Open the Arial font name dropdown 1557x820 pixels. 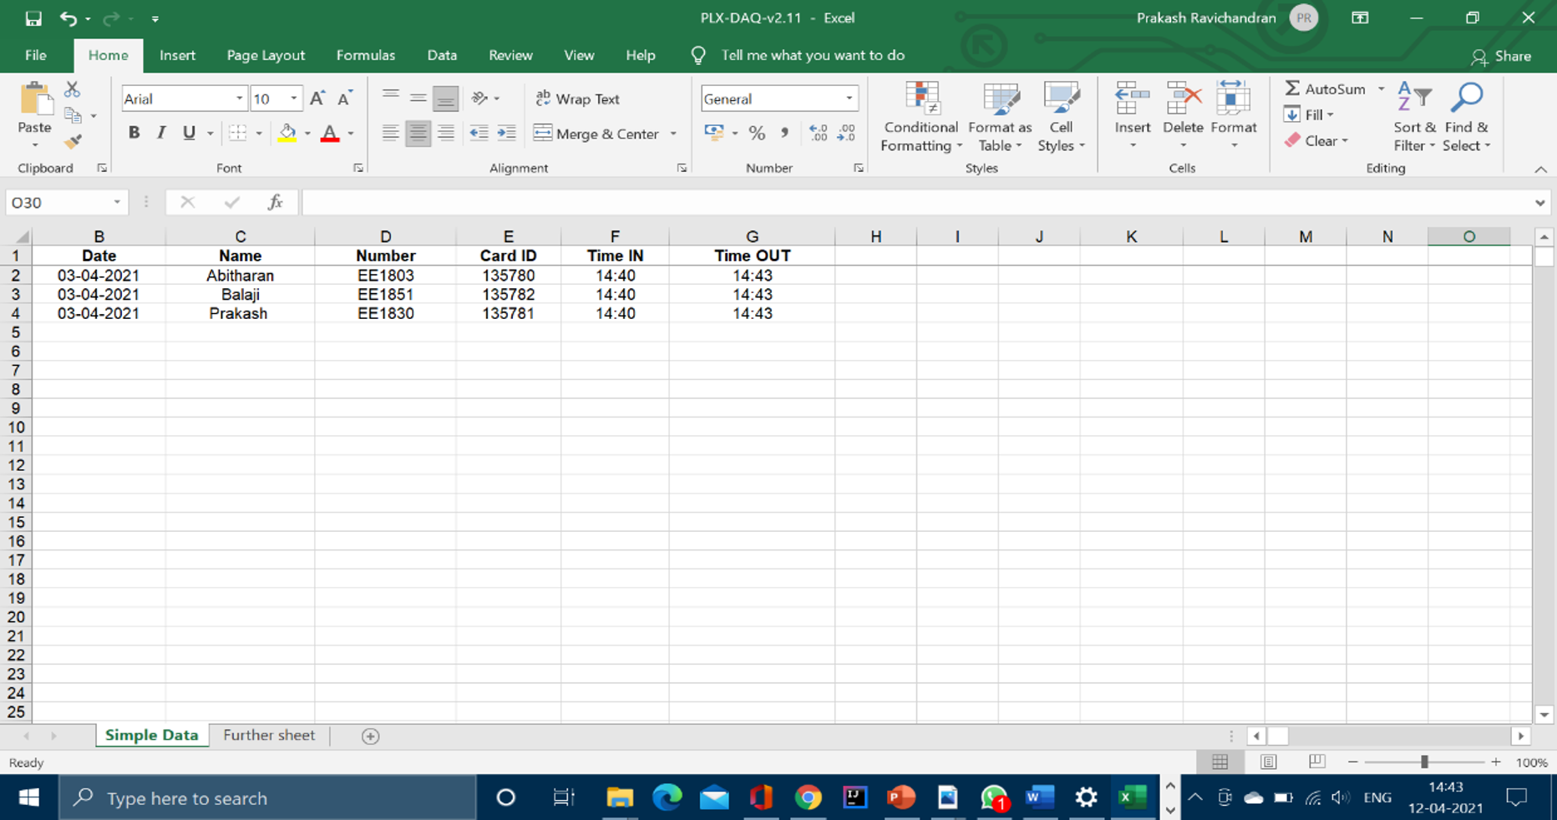(x=239, y=99)
